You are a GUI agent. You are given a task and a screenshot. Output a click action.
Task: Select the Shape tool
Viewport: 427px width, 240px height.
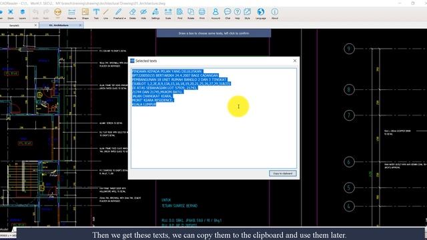click(x=85, y=13)
